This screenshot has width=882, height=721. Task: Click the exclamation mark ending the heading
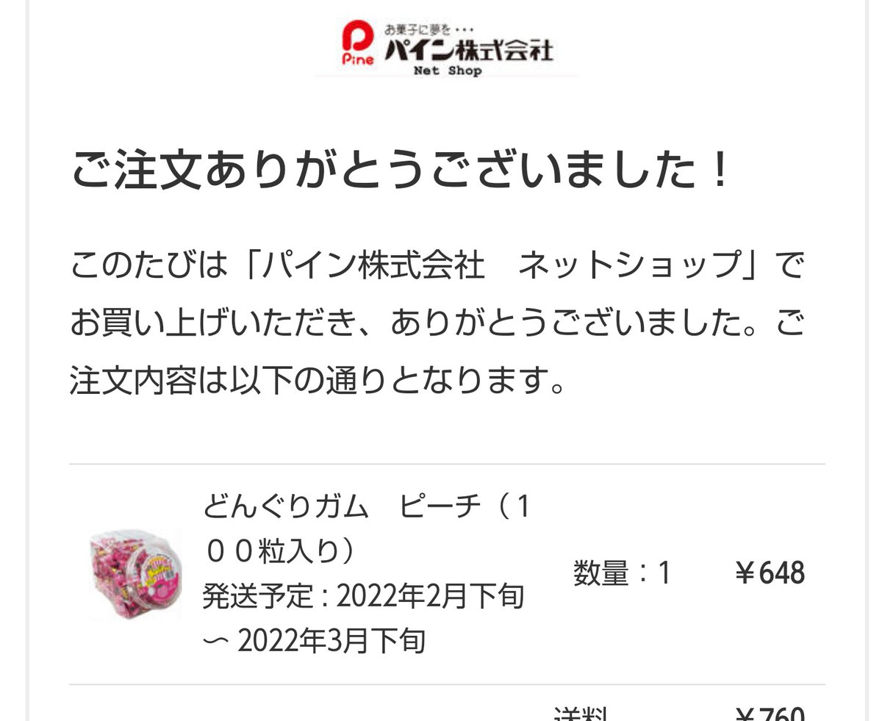(x=722, y=171)
